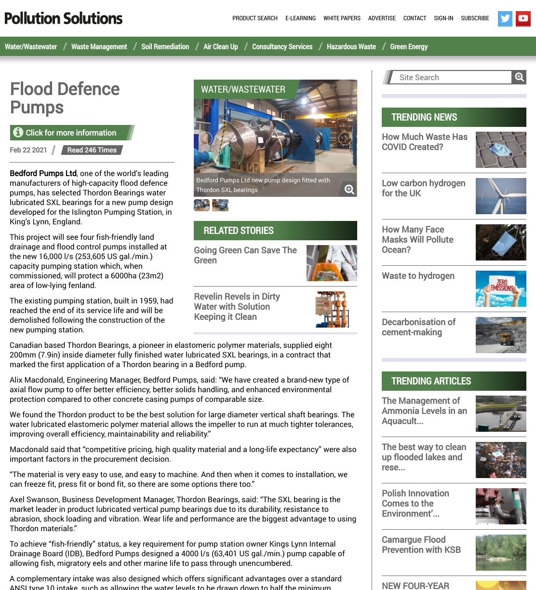Open Going Green Can Save The Green story

[x=245, y=255]
